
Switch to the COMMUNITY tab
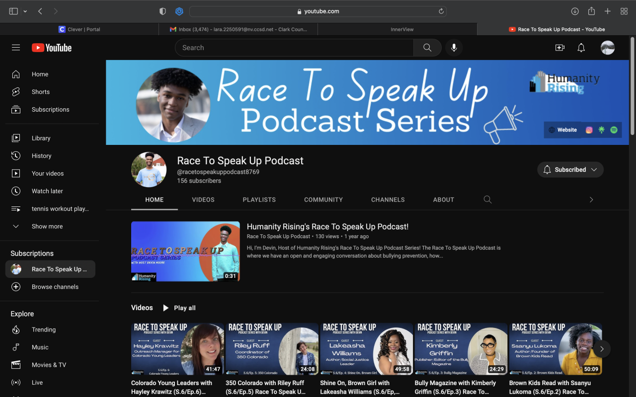(x=323, y=199)
